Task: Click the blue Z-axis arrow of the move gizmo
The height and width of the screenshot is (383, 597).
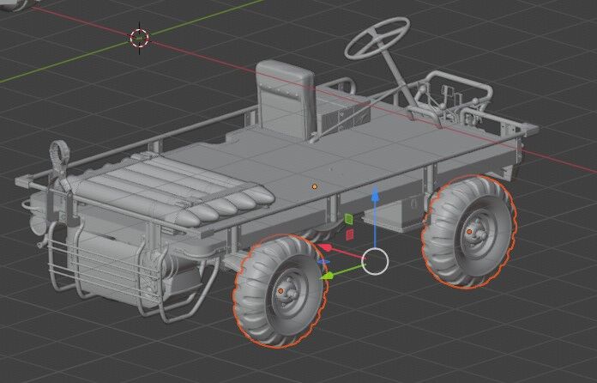Action: [374, 195]
